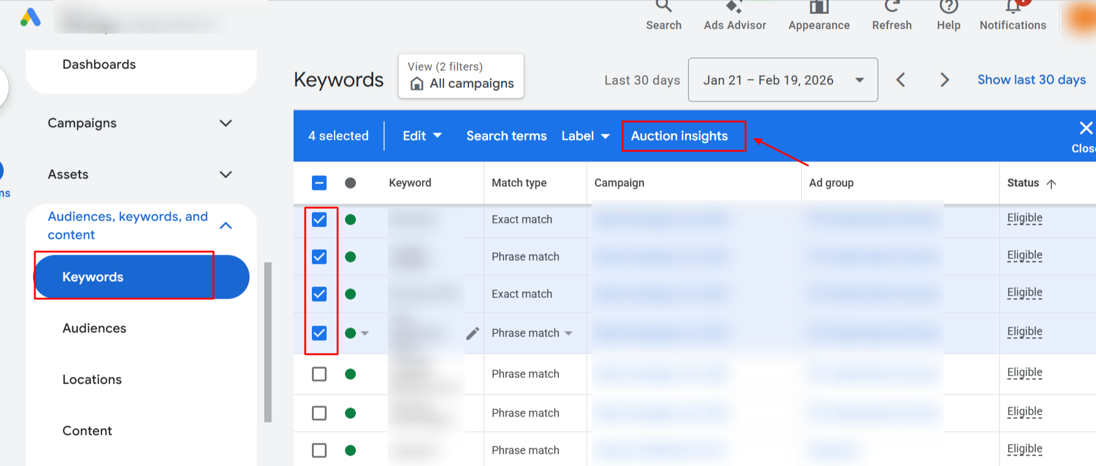Screen dimensions: 1096x466
Task: Open Audiences in the sidebar
Action: pyautogui.click(x=94, y=329)
